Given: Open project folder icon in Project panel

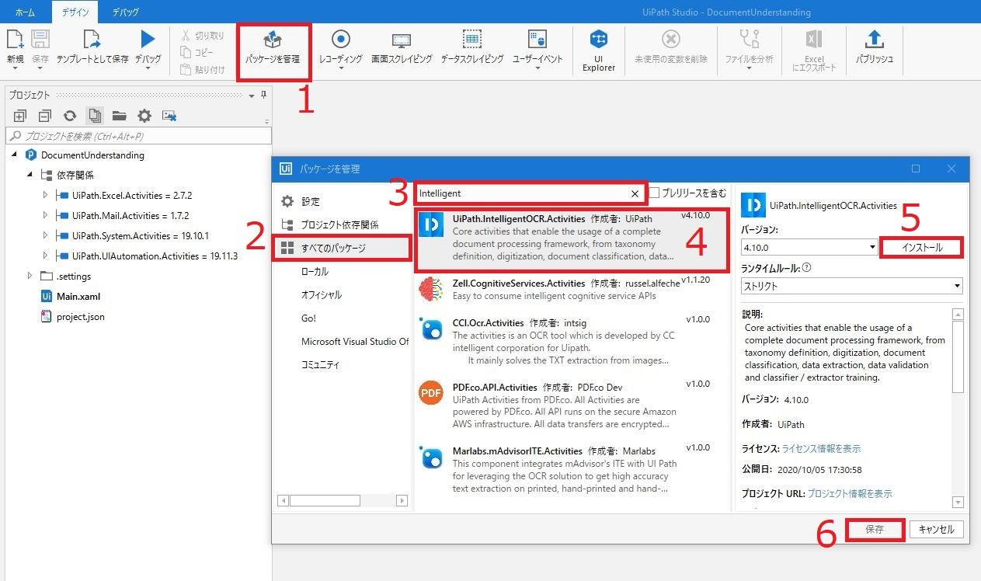Looking at the screenshot, I should (x=119, y=116).
